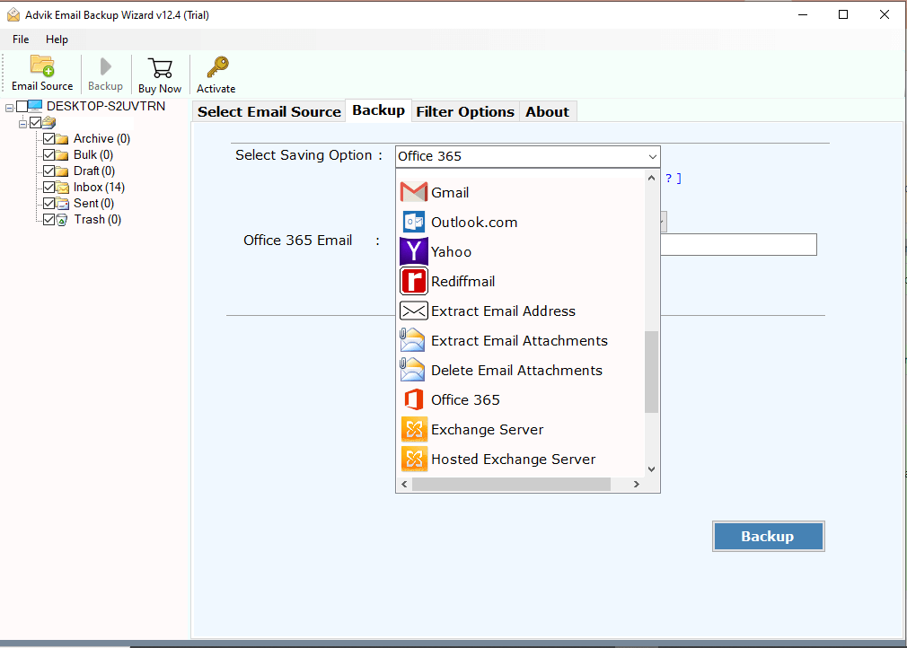Click the DESKTOP-S2UVTRN computer icon
Viewport: 907px width, 648px height.
click(35, 106)
